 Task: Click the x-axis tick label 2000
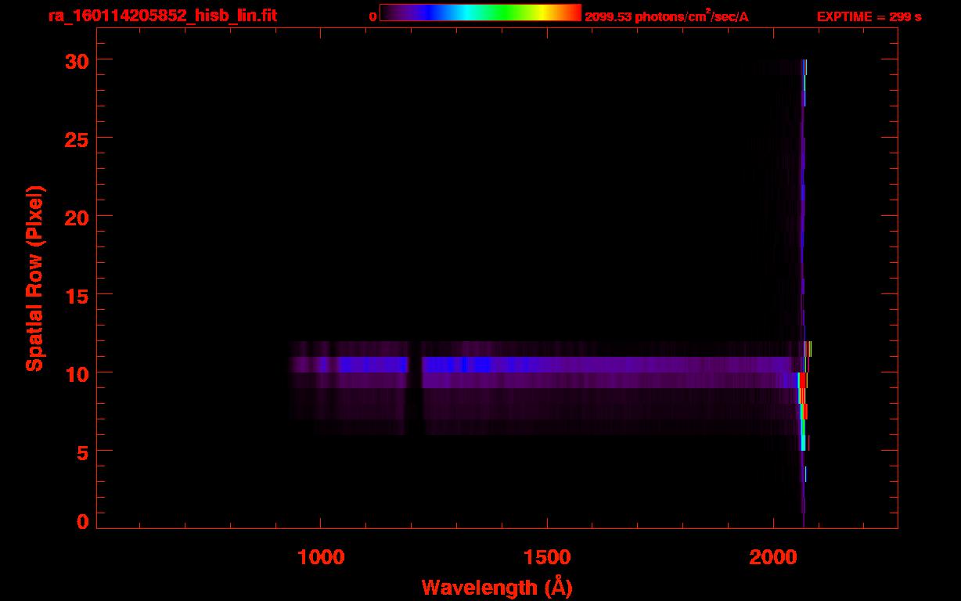point(772,557)
